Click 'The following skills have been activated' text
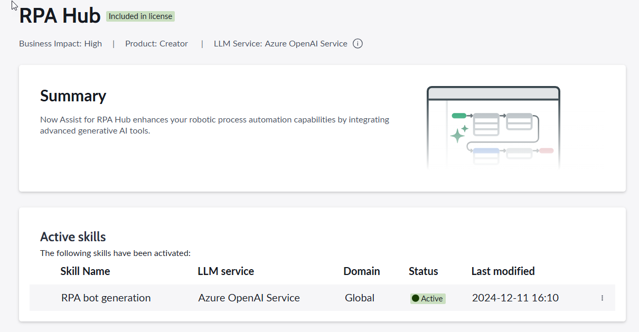 tap(115, 253)
